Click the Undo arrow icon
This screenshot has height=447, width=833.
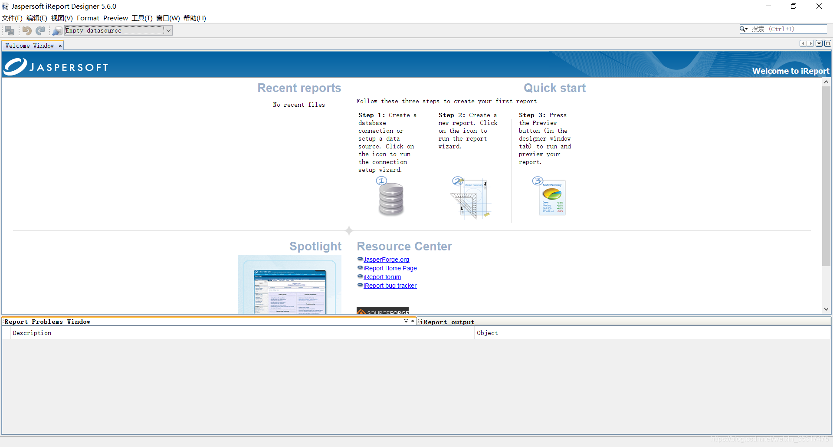coord(27,30)
